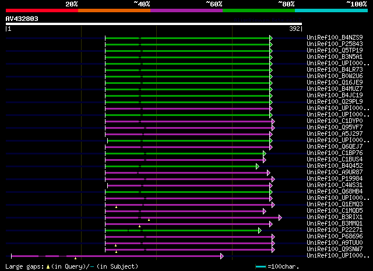373x271 pixels.
Task: Click the orange ~40% identity color segment
Action: pos(114,10)
